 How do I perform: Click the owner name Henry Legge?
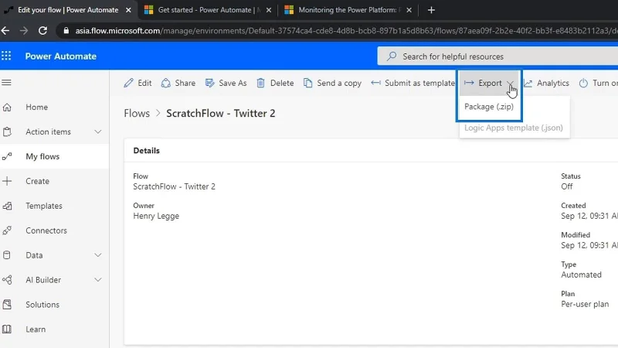156,216
